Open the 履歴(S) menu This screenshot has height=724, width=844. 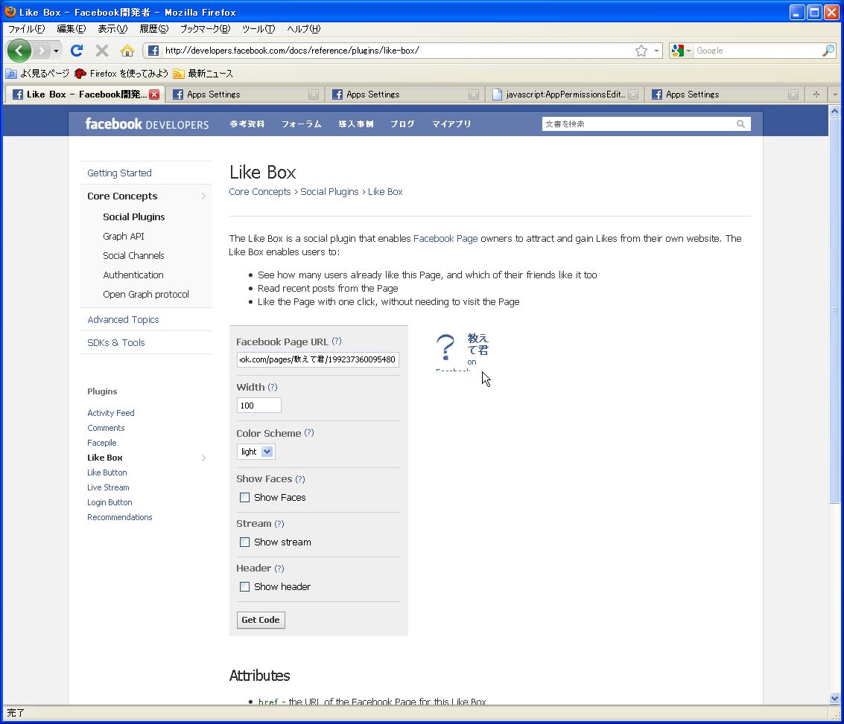[154, 29]
